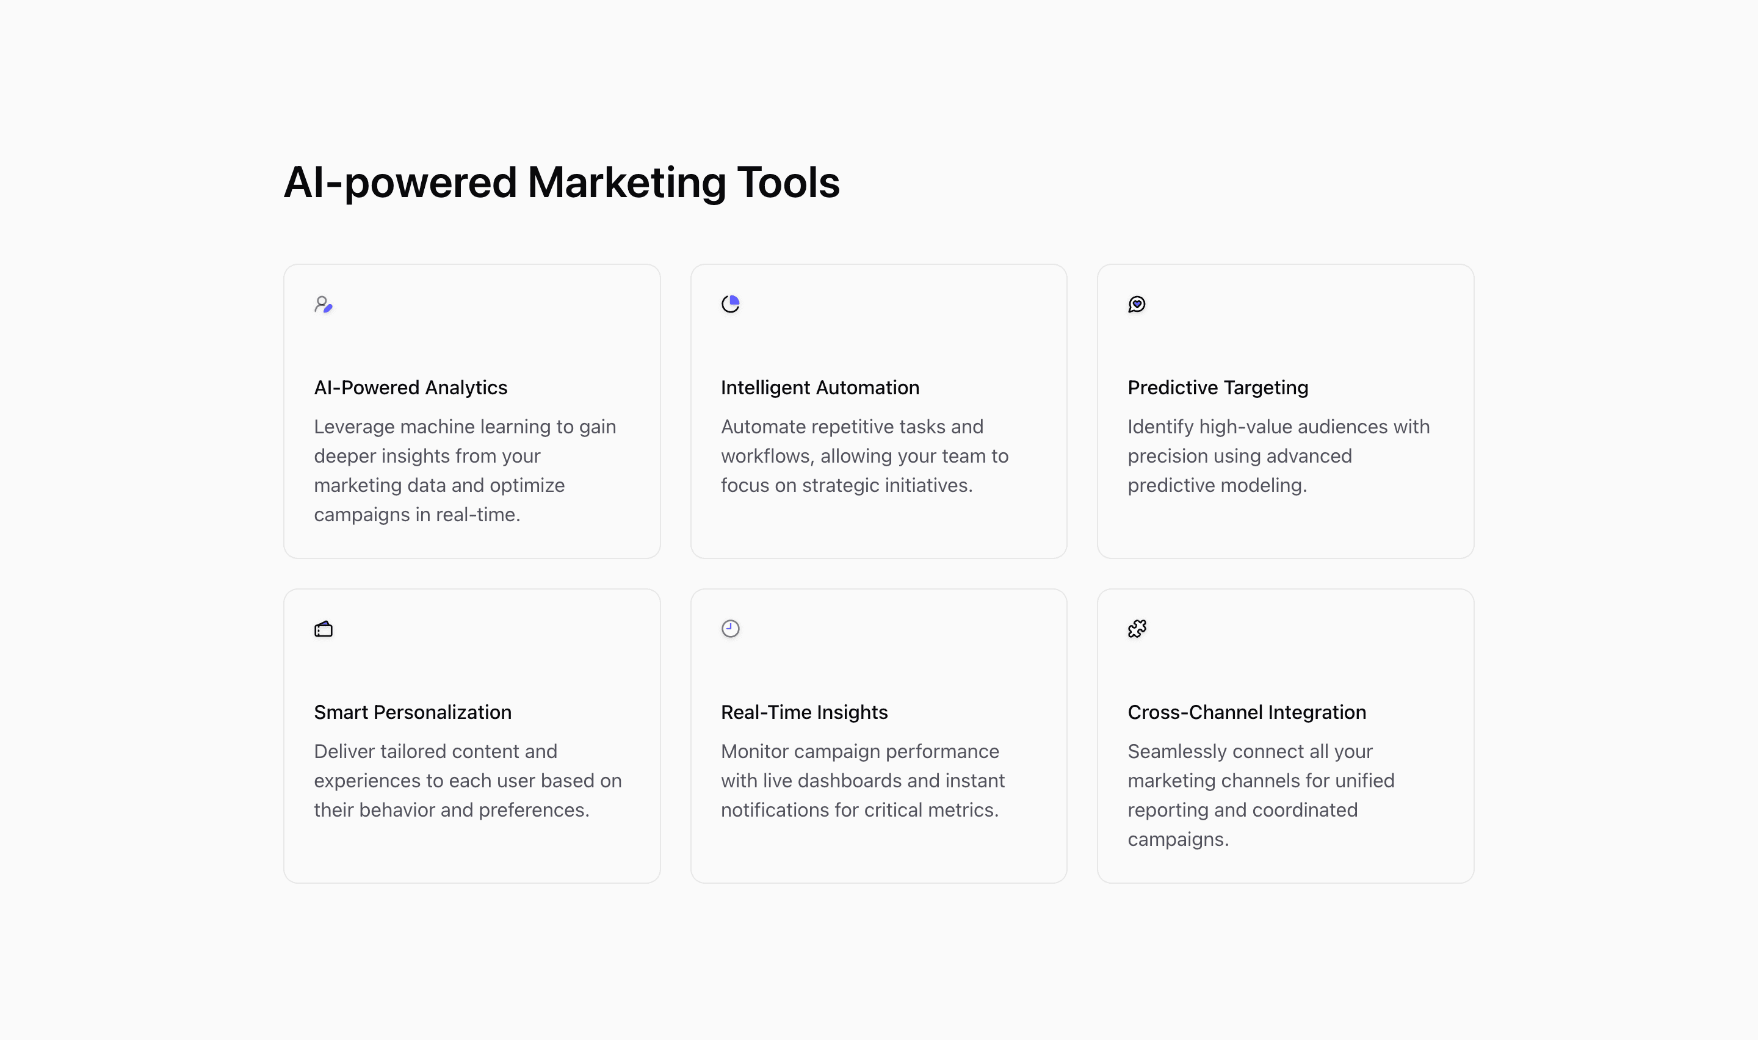Open the Cross-Channel Integration card title

click(x=1246, y=712)
